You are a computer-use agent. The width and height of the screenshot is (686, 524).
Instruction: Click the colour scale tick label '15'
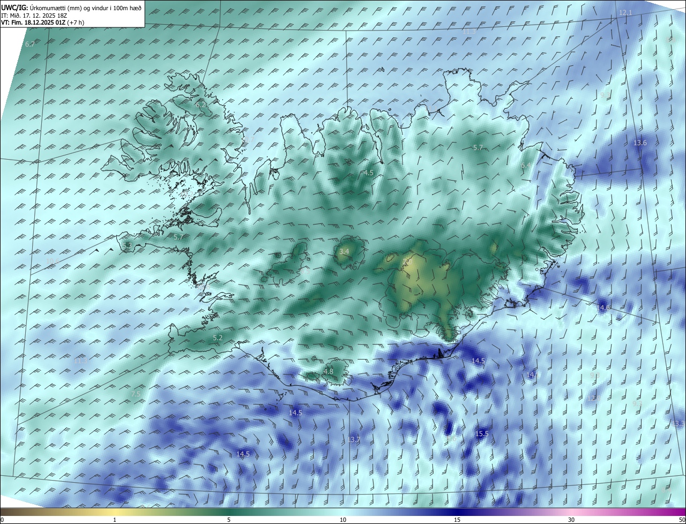(457, 520)
